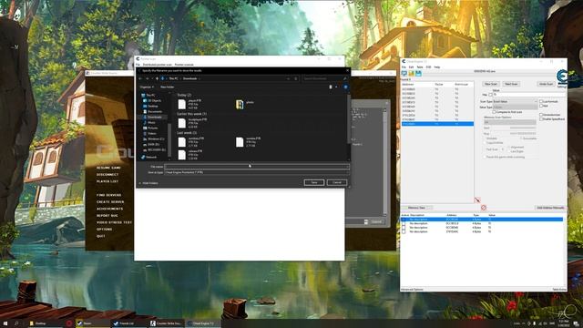The height and width of the screenshot is (328, 583).
Task: Toggle the Unrandomizer checkbox
Action: pyautogui.click(x=541, y=115)
